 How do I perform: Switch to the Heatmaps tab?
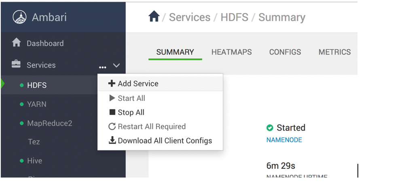(231, 52)
